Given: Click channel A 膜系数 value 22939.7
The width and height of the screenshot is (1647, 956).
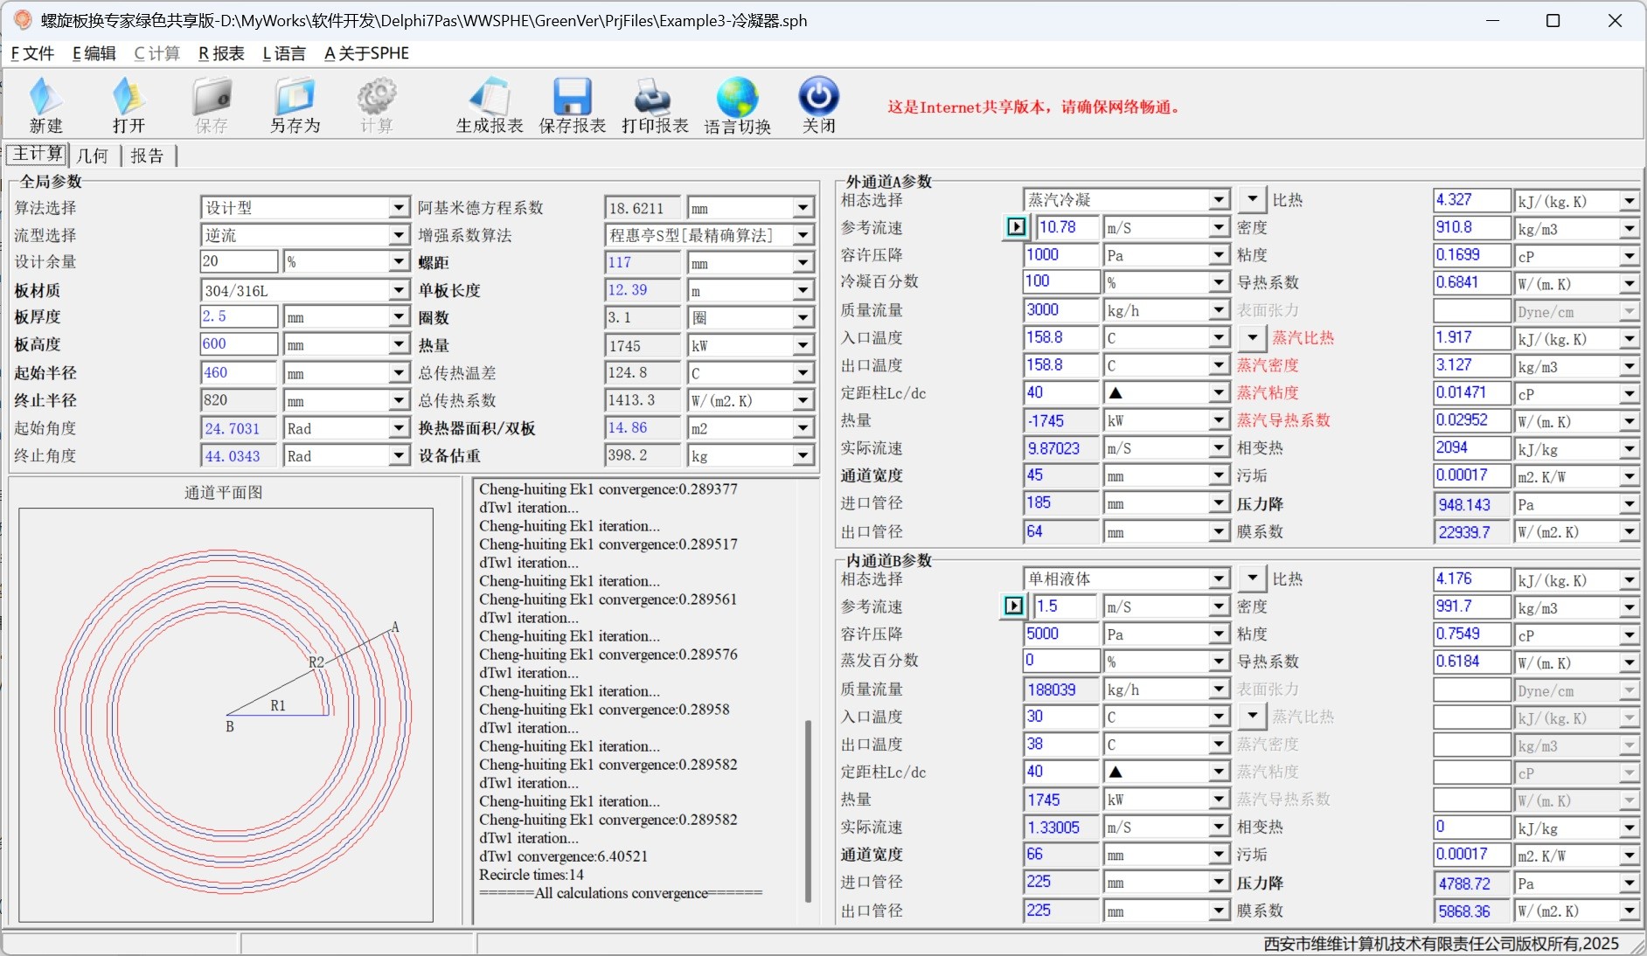Looking at the screenshot, I should click(1472, 531).
